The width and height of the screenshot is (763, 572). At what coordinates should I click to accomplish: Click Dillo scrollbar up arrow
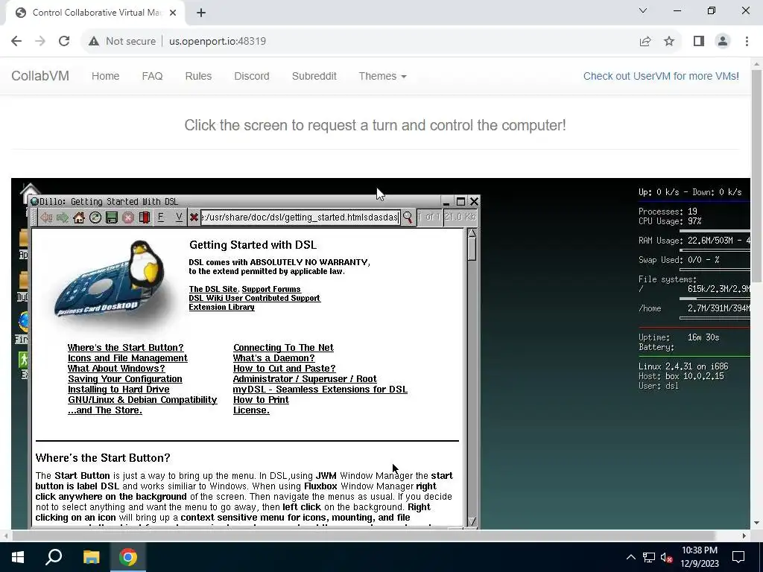click(x=472, y=233)
